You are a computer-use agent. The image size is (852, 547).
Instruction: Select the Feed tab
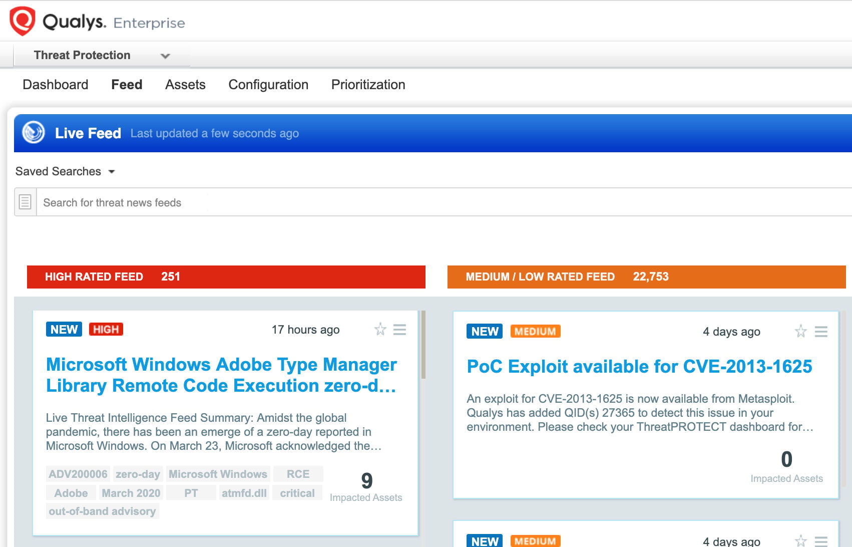(x=127, y=85)
